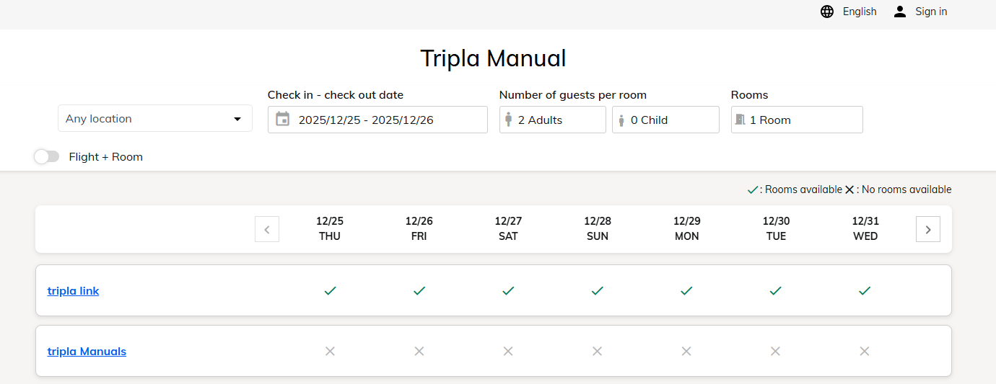Click the adult person icon
Screen dimensions: 996x384
coord(509,120)
